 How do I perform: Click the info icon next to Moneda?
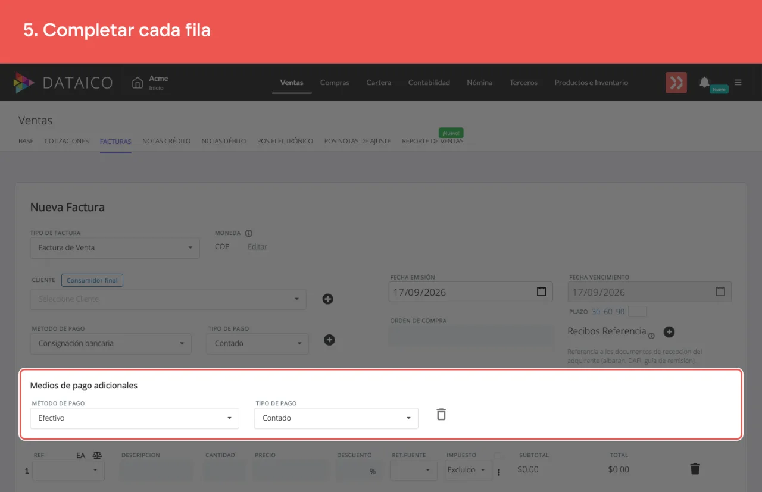tap(249, 233)
